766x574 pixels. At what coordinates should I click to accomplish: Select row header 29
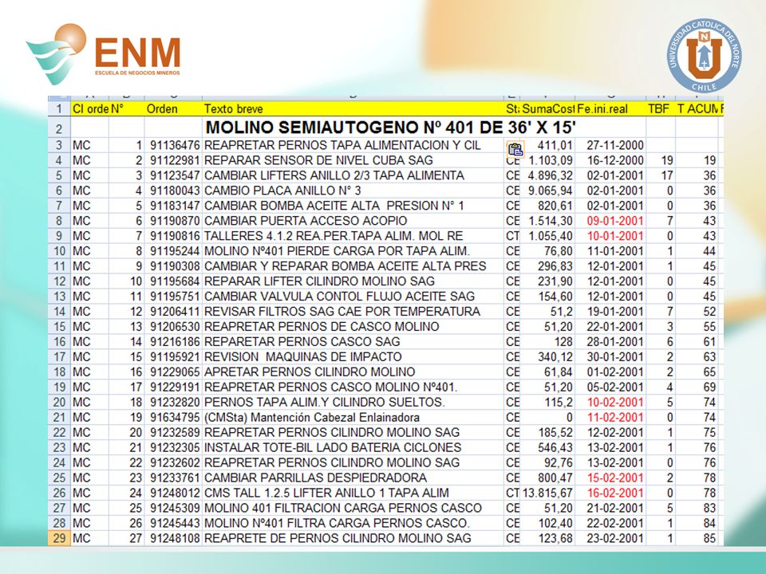pos(59,538)
